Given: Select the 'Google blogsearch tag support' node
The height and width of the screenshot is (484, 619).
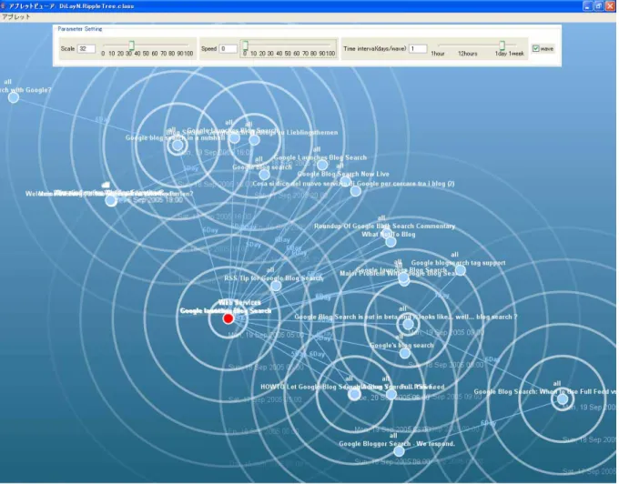Looking at the screenshot, I should pos(461,270).
